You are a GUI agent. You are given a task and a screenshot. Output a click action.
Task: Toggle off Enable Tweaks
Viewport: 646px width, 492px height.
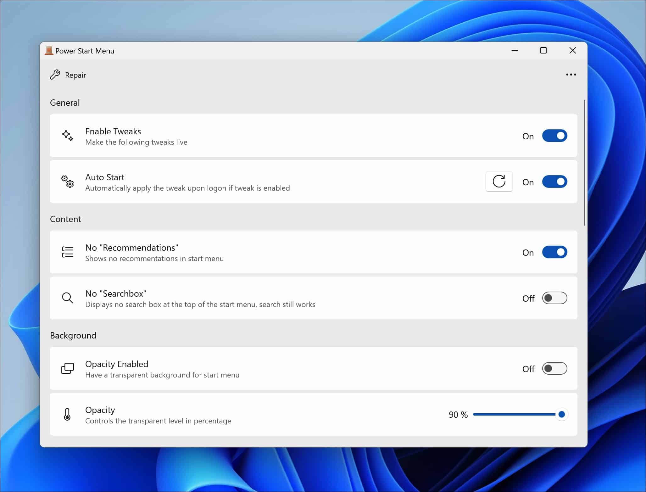point(554,136)
